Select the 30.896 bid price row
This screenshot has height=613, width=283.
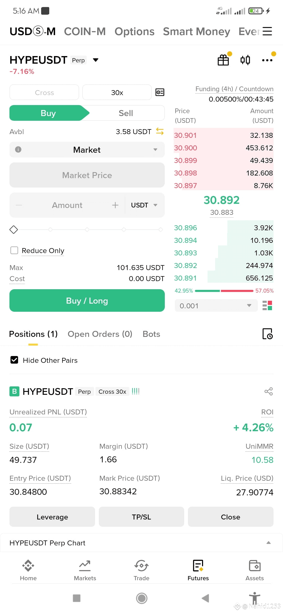point(224,228)
